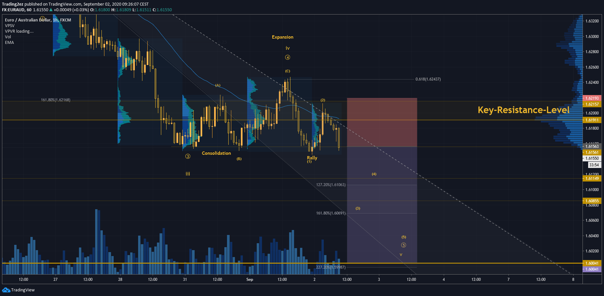The height and width of the screenshot is (296, 604).
Task: Click the TradingView logo icon
Action: tap(6, 290)
